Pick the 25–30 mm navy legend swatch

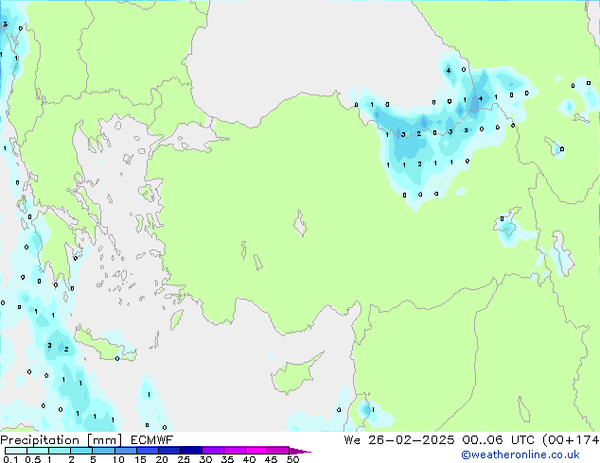[x=191, y=451]
